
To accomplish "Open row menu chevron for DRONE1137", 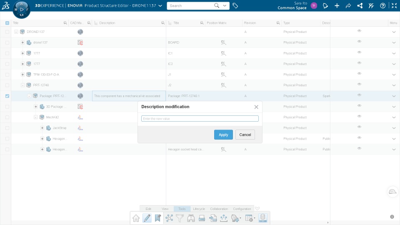I will click(x=394, y=32).
